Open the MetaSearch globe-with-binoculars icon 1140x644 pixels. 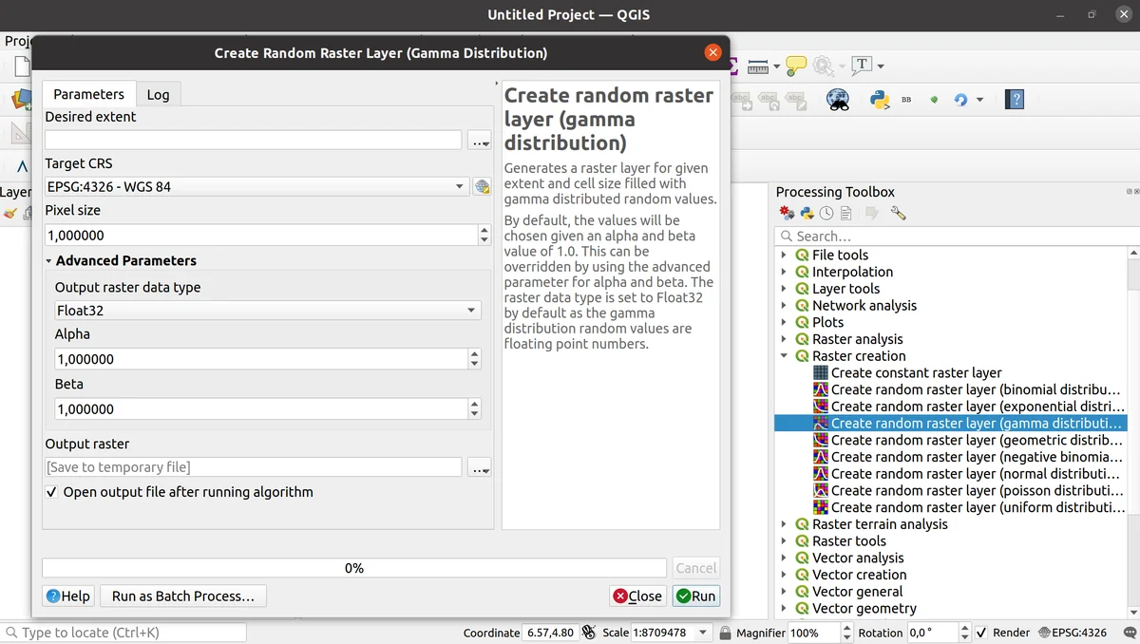click(837, 99)
